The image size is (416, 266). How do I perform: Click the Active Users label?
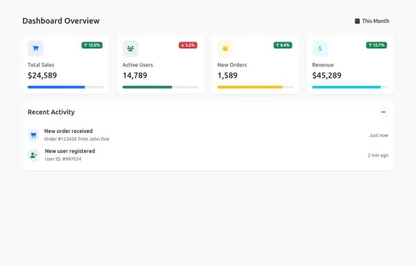(138, 65)
